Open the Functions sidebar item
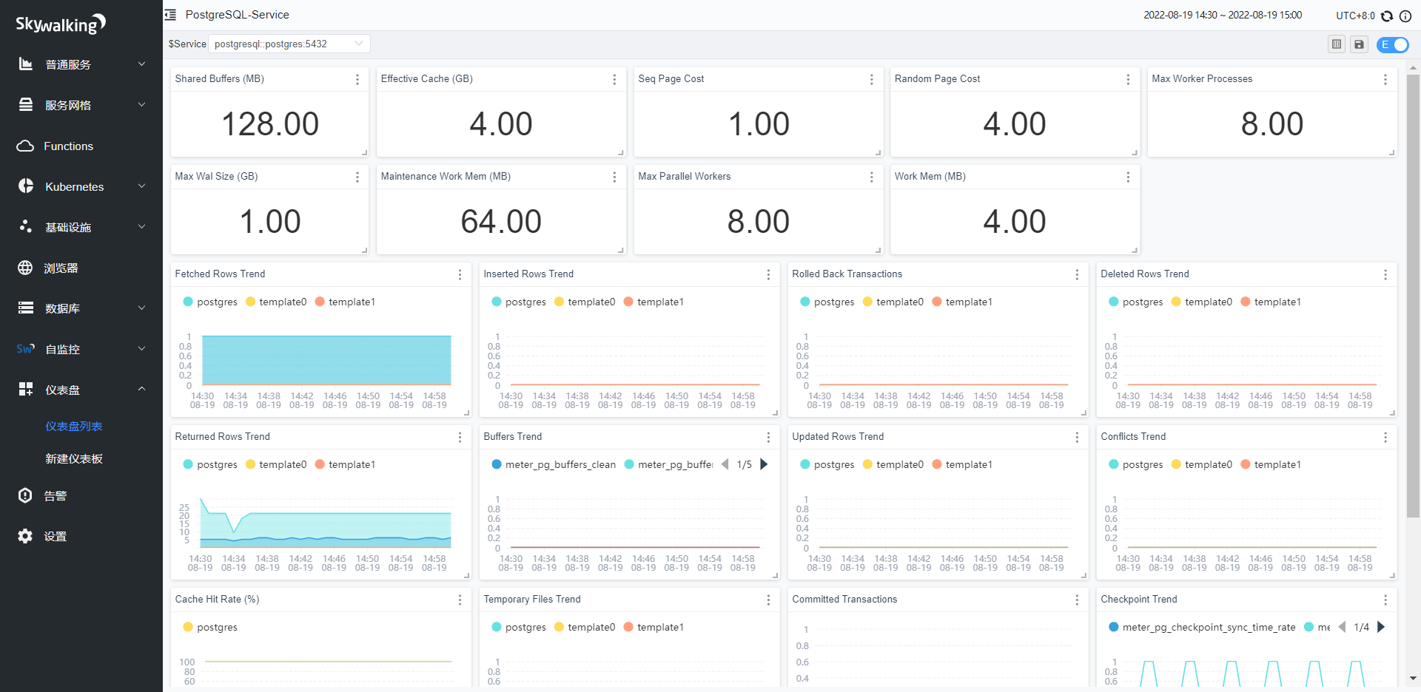Image resolution: width=1421 pixels, height=692 pixels. click(x=81, y=146)
